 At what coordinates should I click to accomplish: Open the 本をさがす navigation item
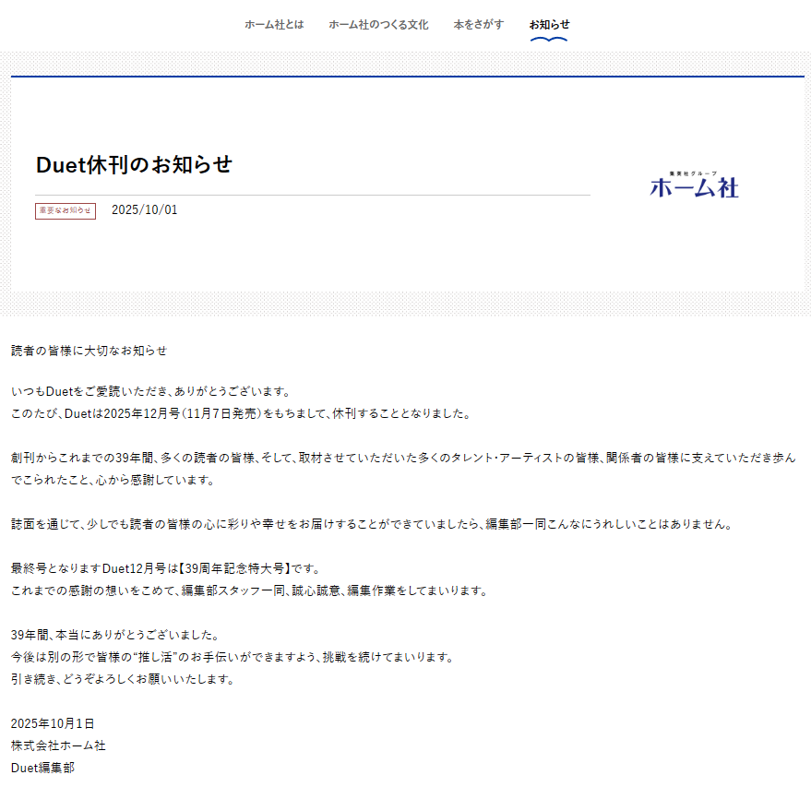pyautogui.click(x=479, y=25)
